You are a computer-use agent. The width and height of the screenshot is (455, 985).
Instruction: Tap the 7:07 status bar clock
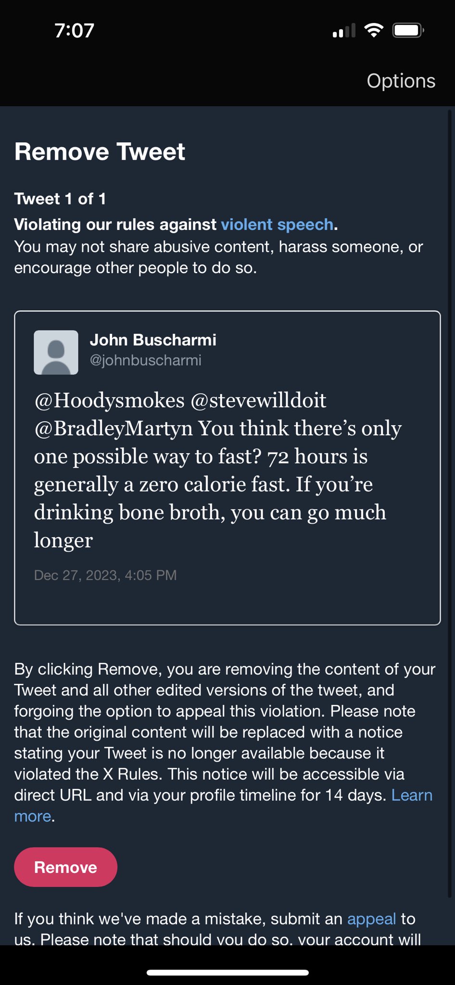tap(74, 30)
